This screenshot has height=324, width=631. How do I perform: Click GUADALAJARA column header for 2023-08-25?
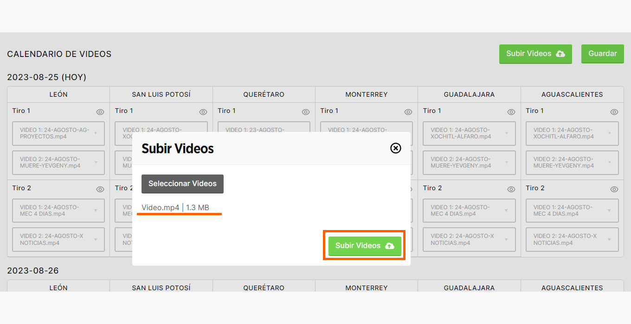(x=470, y=94)
